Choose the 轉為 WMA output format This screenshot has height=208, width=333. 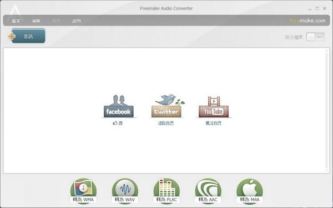click(x=83, y=191)
